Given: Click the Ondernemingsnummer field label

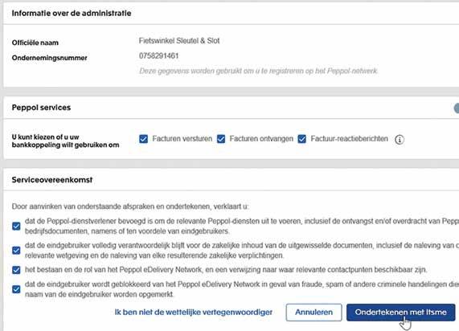Looking at the screenshot, I should point(50,58).
